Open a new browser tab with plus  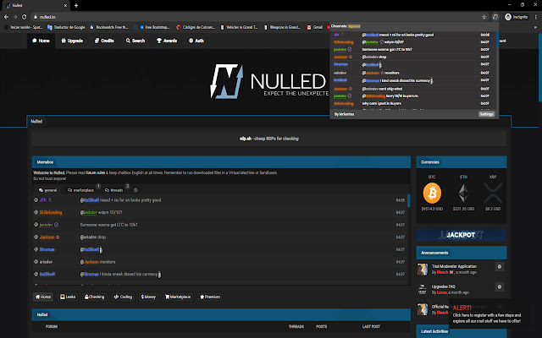click(x=76, y=6)
